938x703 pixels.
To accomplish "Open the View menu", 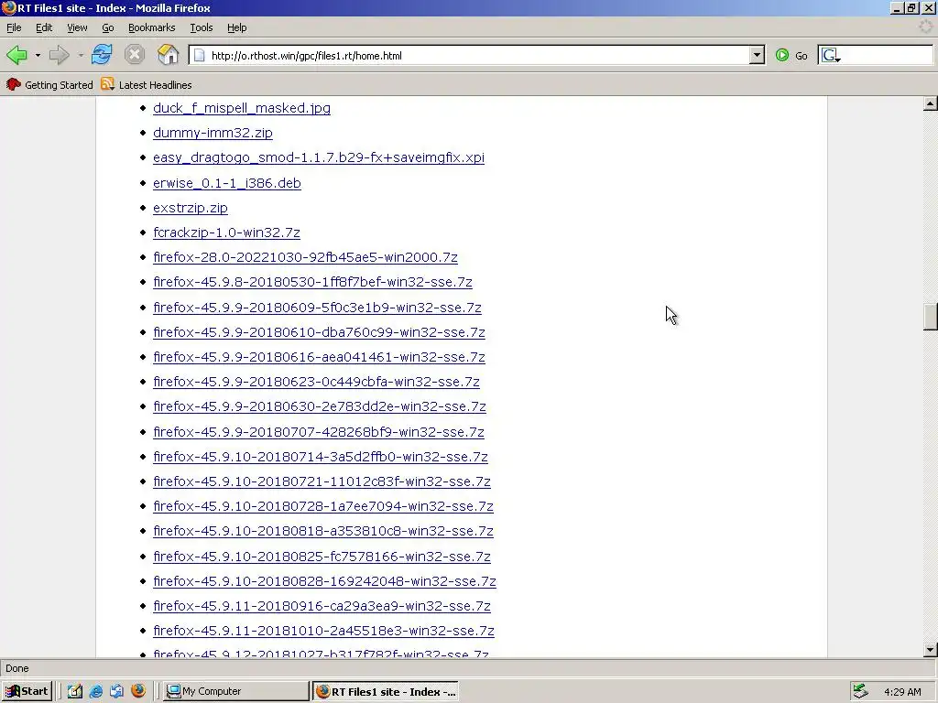I will [77, 27].
